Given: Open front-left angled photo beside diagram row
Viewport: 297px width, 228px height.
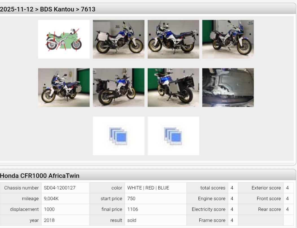Looking at the screenshot, I should click(64, 87).
